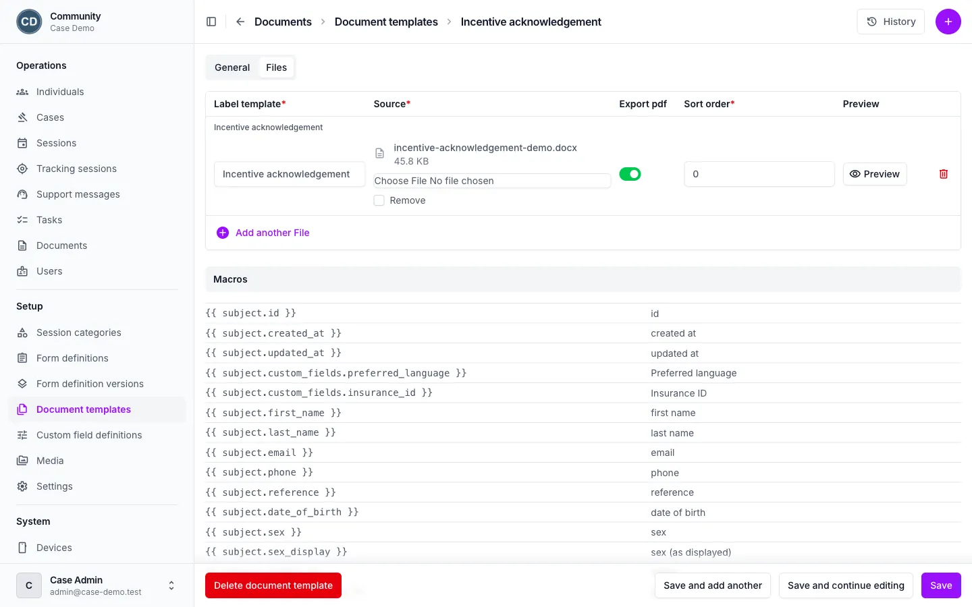
Task: Click the History button
Action: pos(890,22)
